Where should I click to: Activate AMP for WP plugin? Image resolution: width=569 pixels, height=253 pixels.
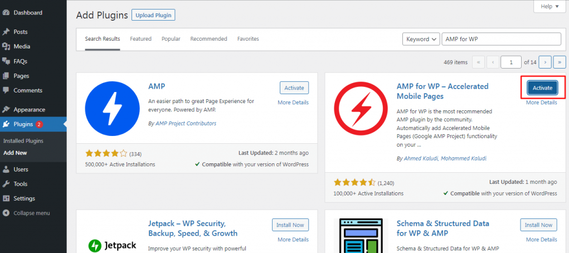[542, 88]
